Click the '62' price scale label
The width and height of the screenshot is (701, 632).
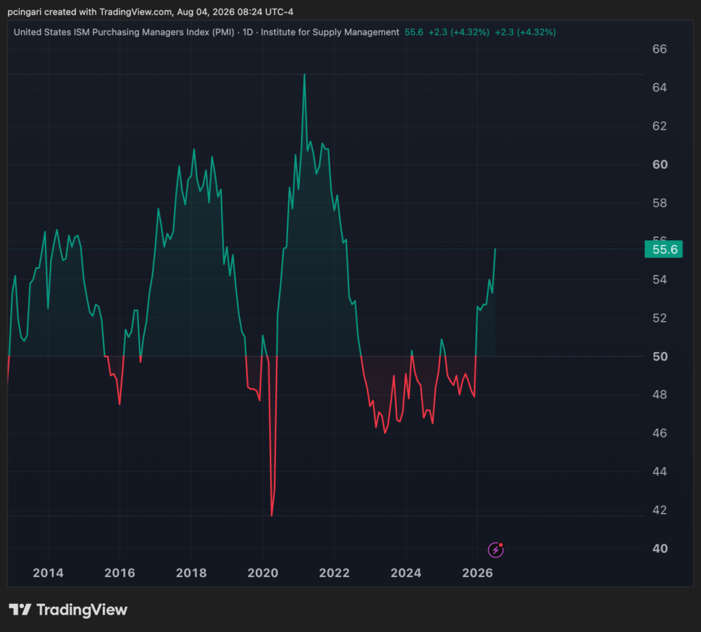660,126
